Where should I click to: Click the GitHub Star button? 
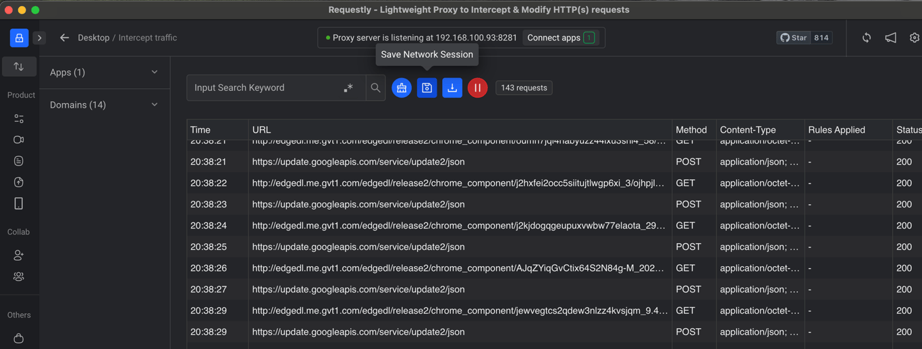794,38
